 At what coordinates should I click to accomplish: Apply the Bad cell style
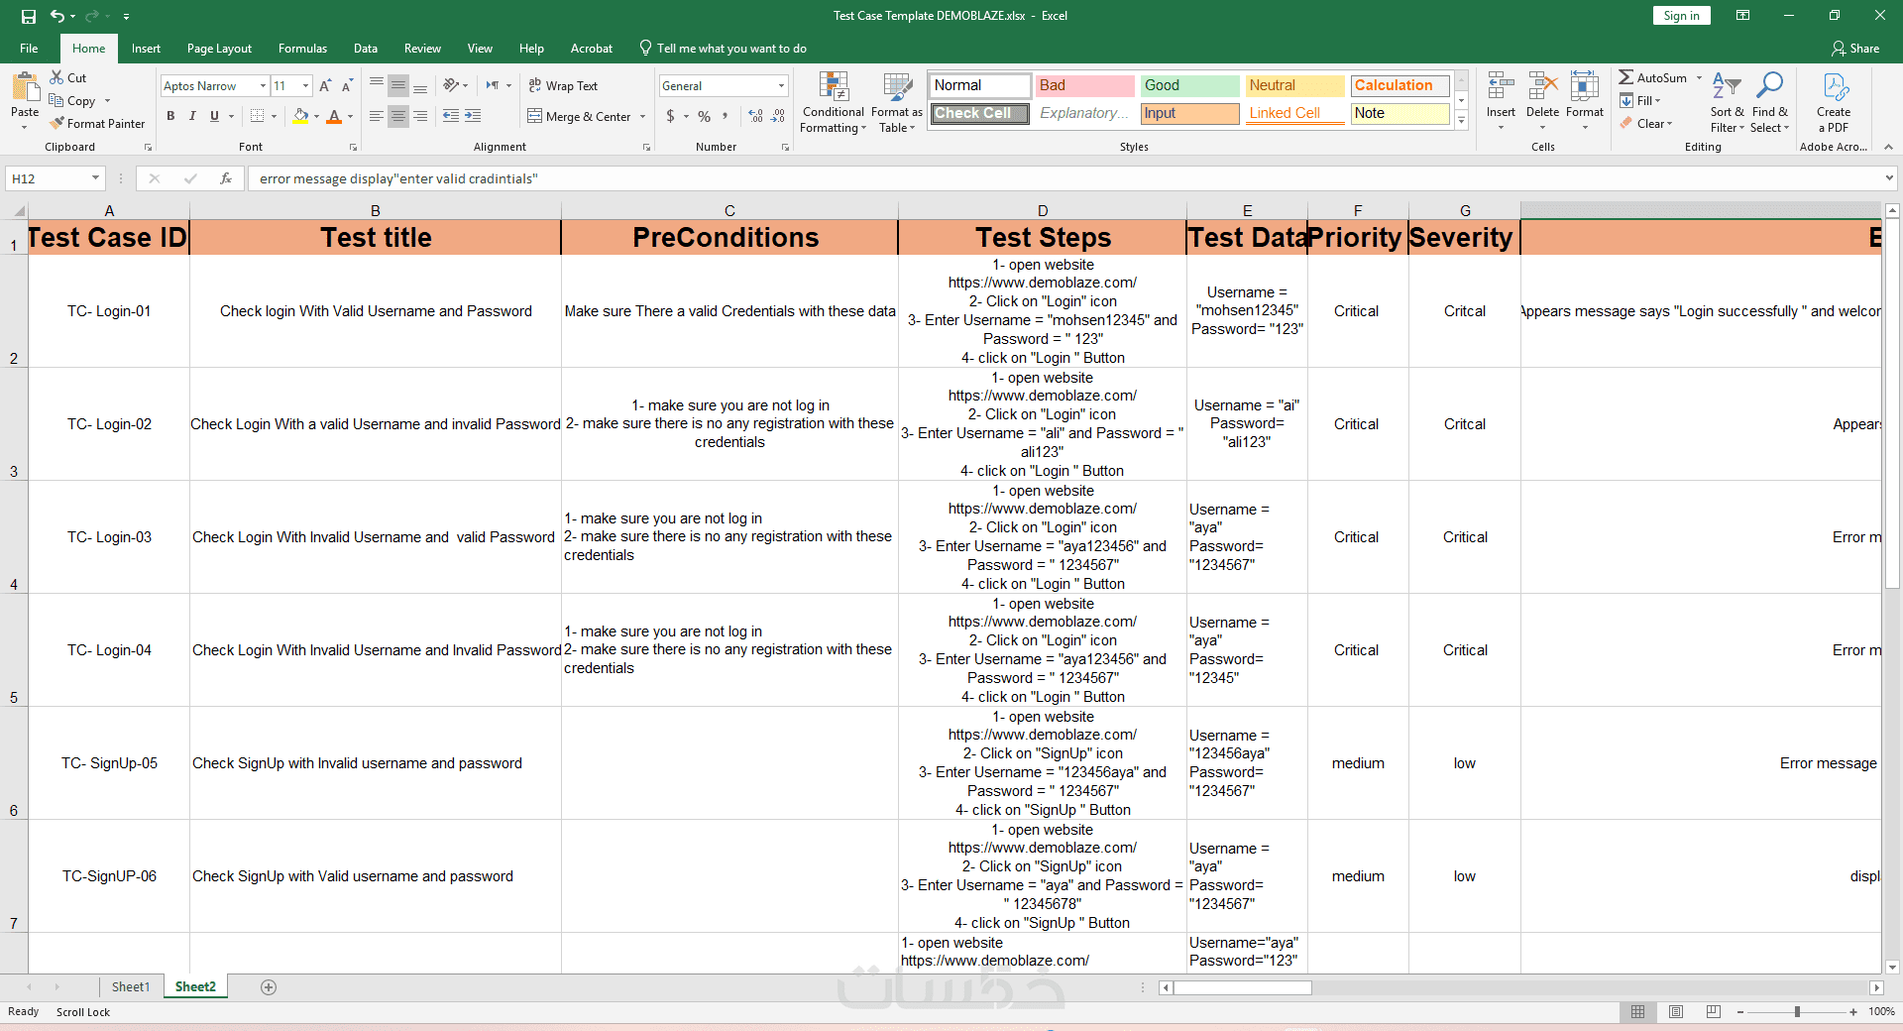[x=1084, y=85]
